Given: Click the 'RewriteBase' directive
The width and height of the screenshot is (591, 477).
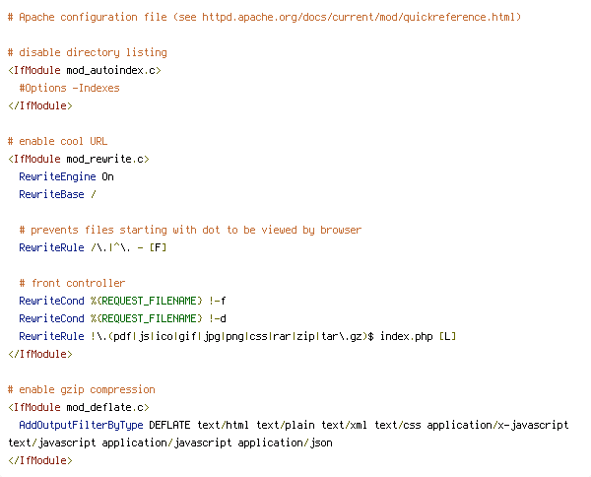Looking at the screenshot, I should (51, 194).
